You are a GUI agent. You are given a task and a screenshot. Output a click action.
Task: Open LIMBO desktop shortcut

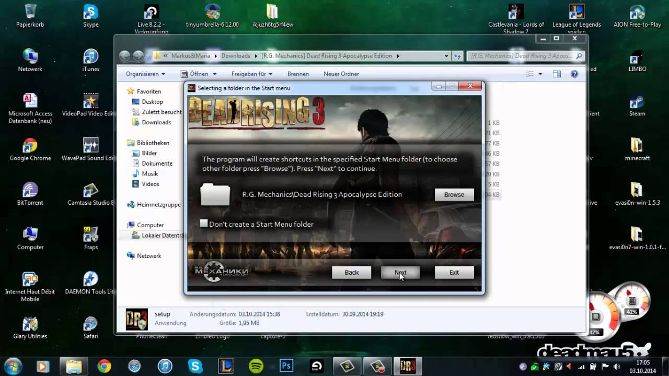637,60
